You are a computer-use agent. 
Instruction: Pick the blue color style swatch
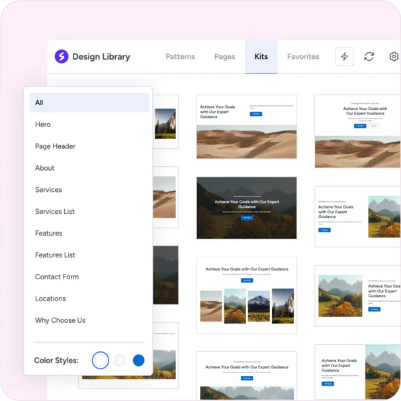138,361
